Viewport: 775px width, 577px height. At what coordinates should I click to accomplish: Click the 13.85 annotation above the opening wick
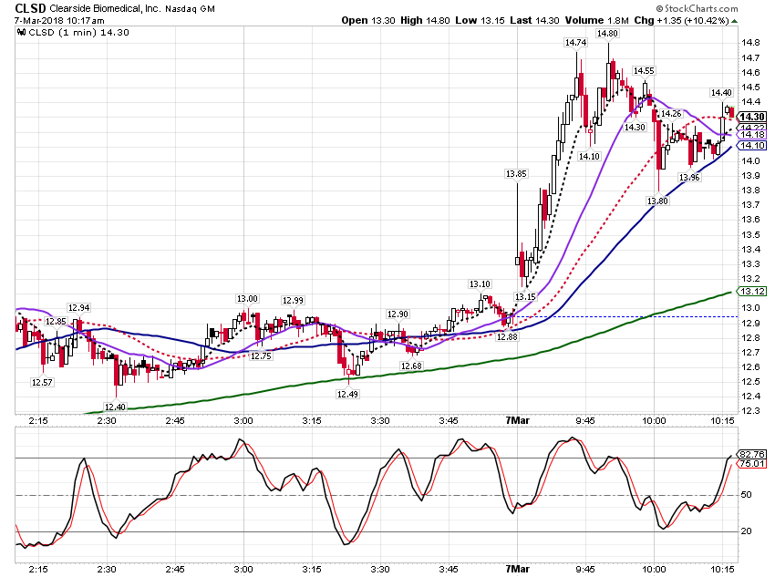point(516,173)
